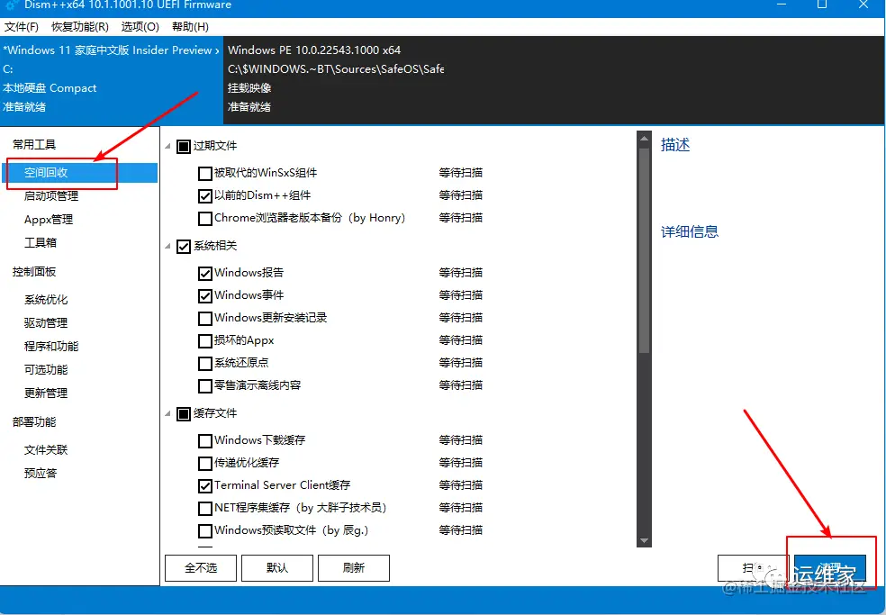
Task: Check Windows预读取文件 option
Action: [205, 530]
